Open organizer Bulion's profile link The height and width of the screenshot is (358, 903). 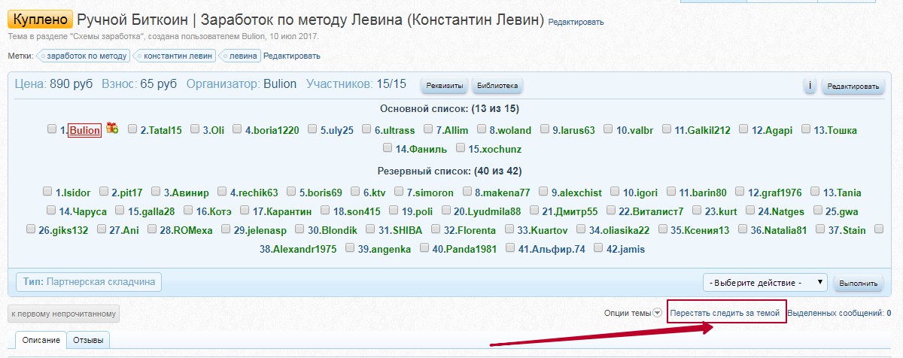tap(280, 84)
